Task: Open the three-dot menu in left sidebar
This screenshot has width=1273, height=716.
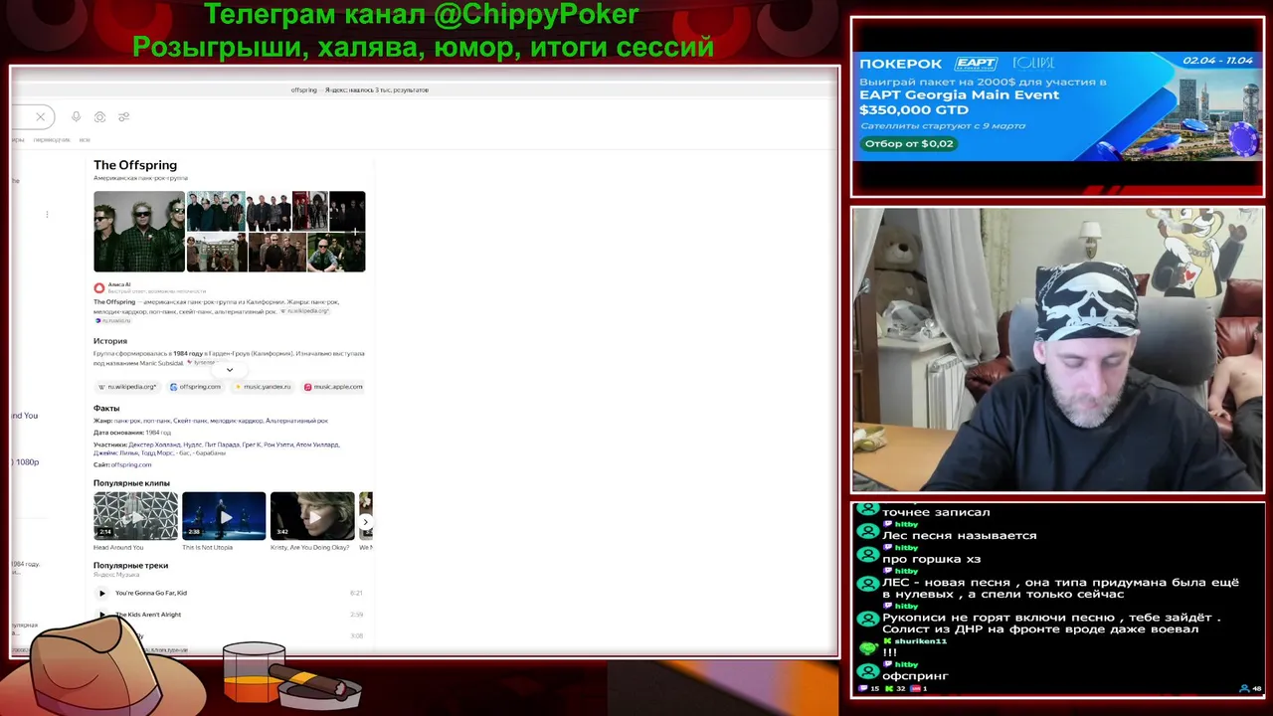Action: coord(47,214)
